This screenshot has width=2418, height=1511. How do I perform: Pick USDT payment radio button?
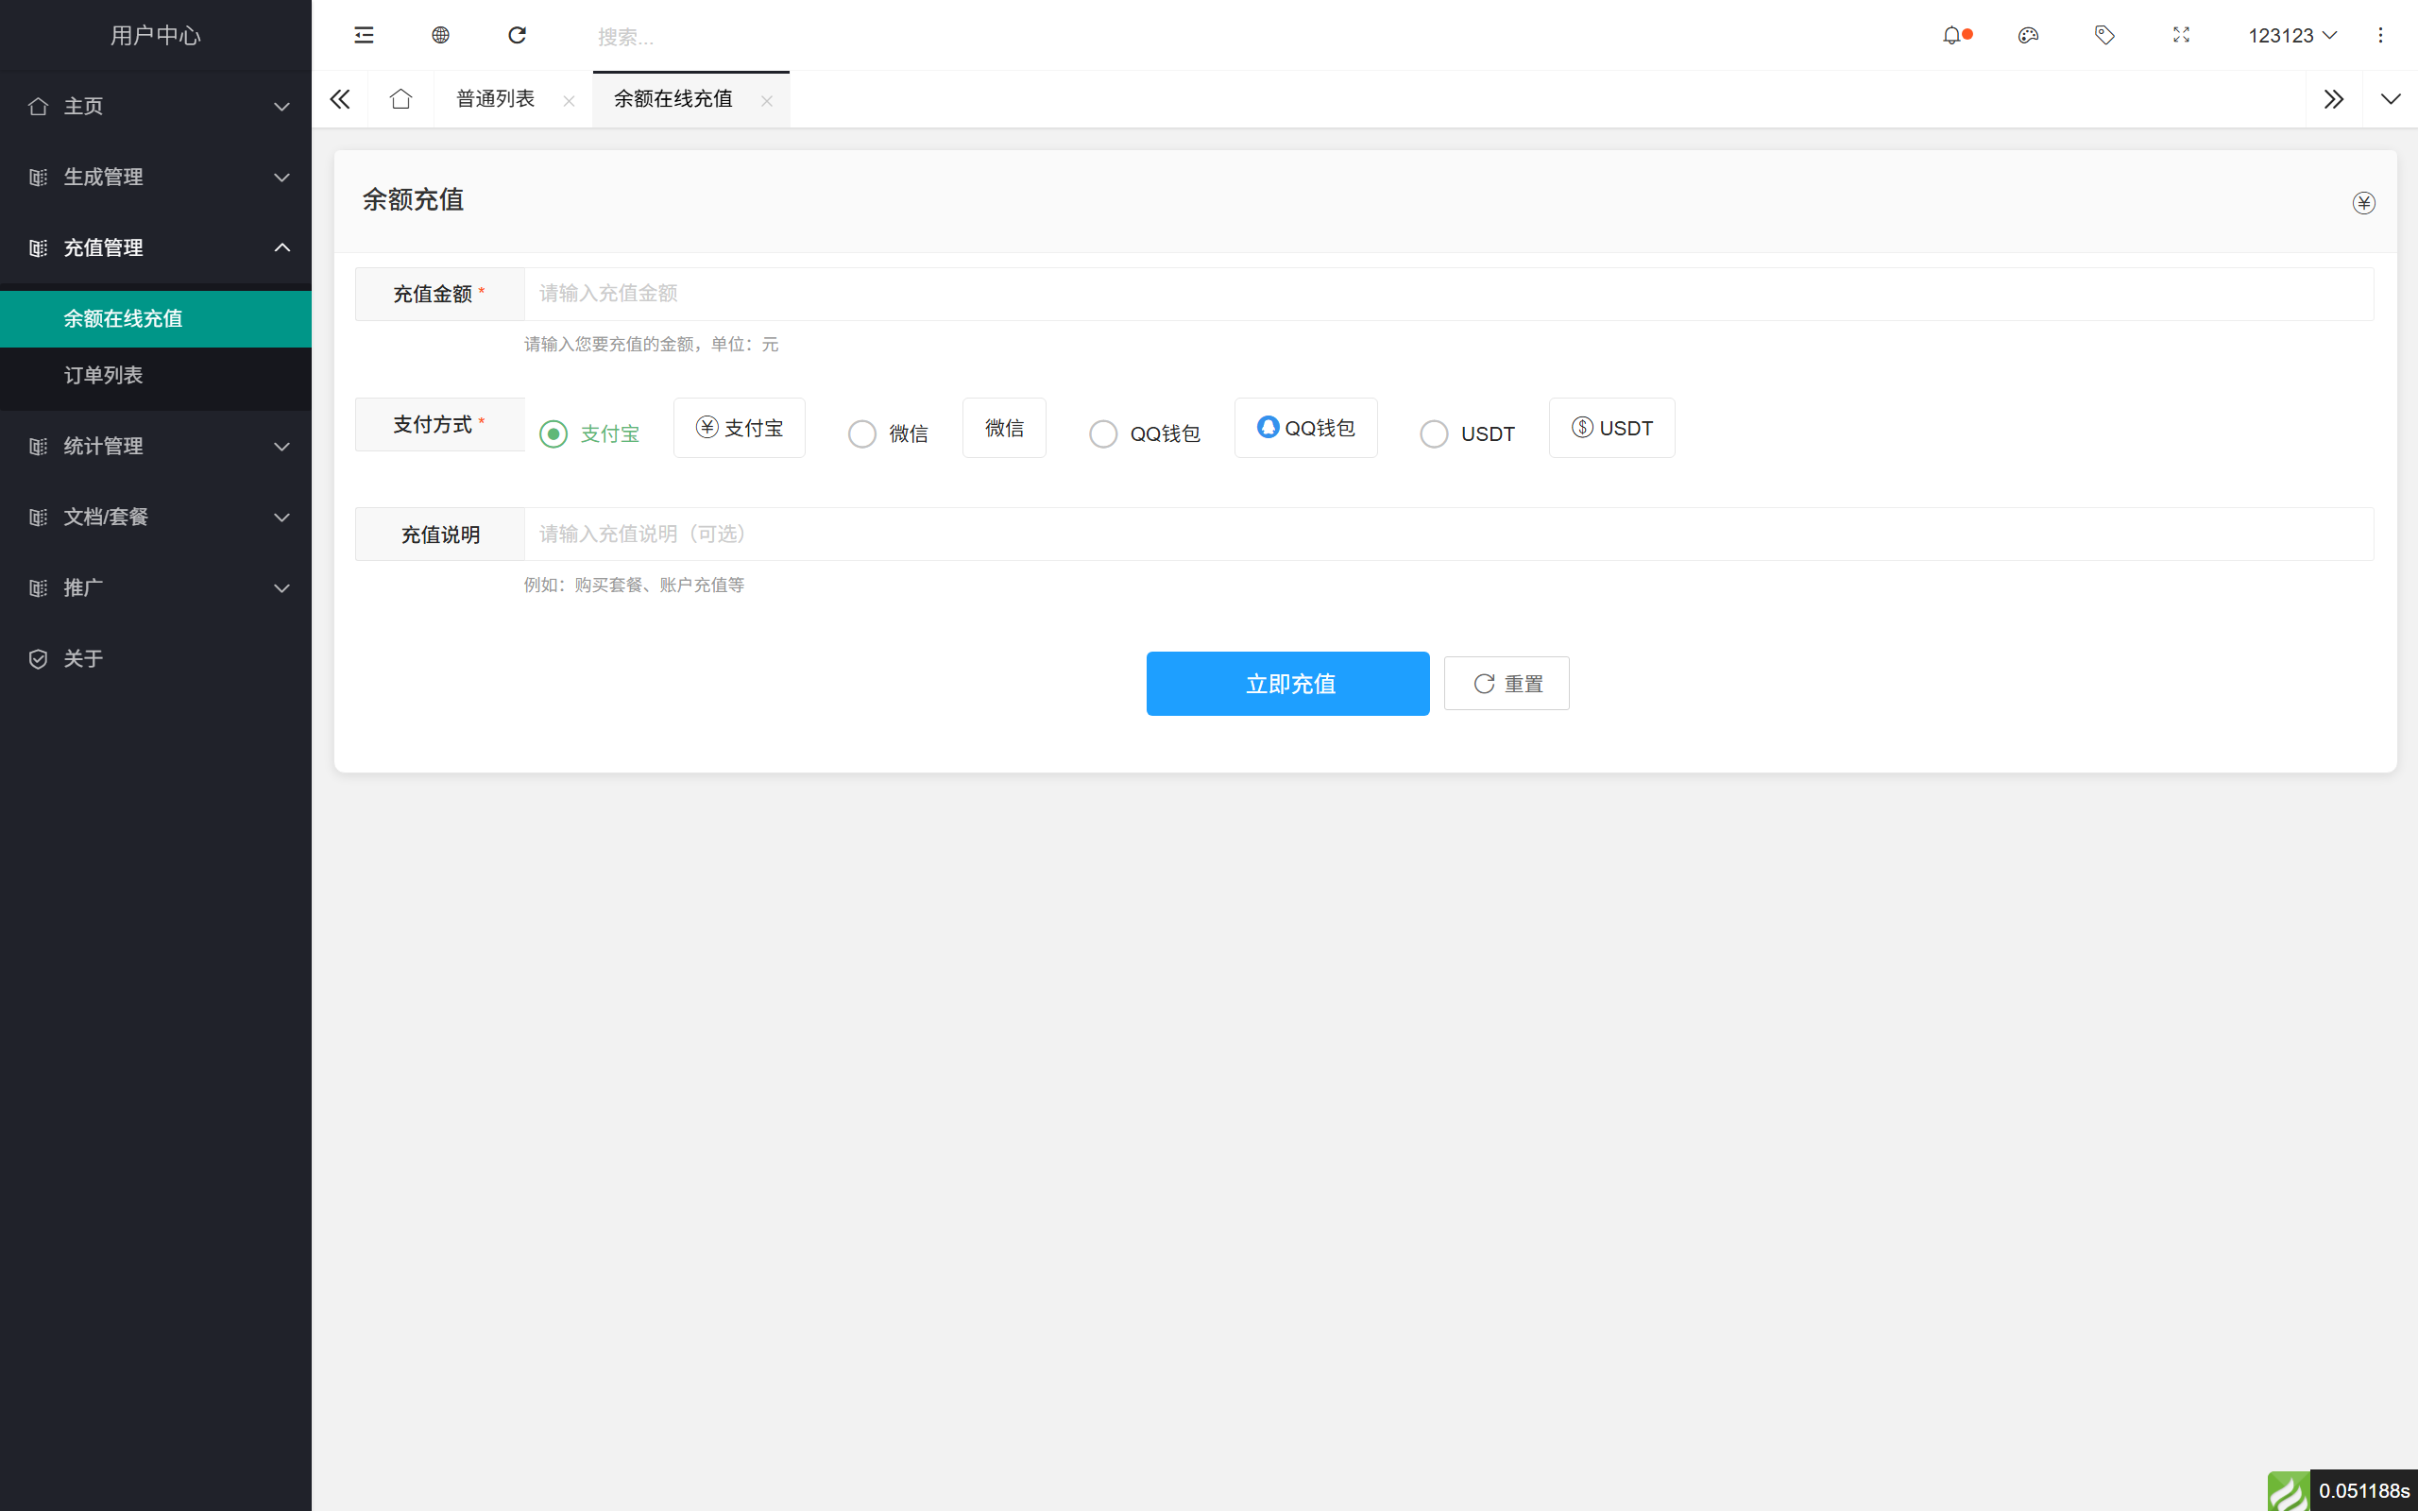1435,433
